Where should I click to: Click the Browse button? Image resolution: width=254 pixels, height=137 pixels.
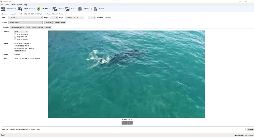pos(250,129)
